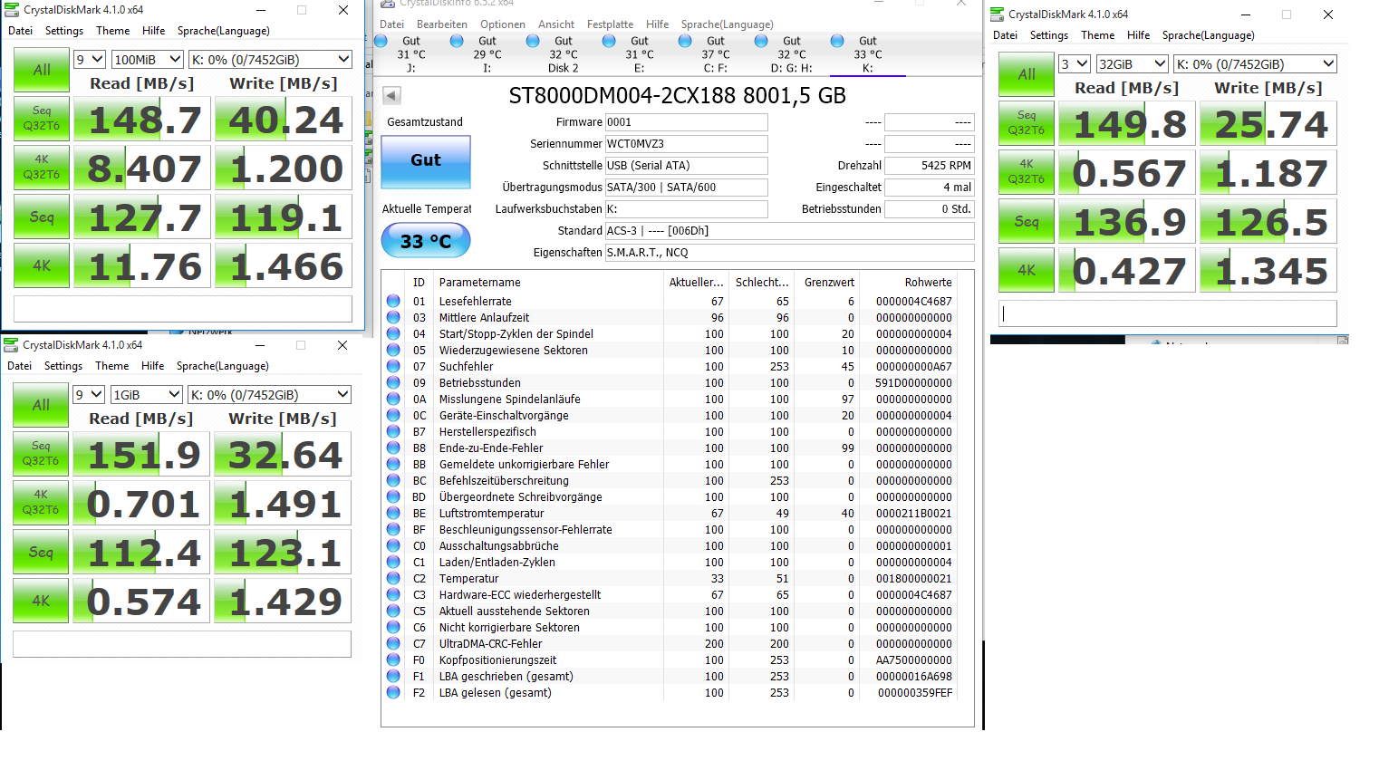Open 32GiB test size dropdown
1379x780 pixels.
tap(1133, 64)
